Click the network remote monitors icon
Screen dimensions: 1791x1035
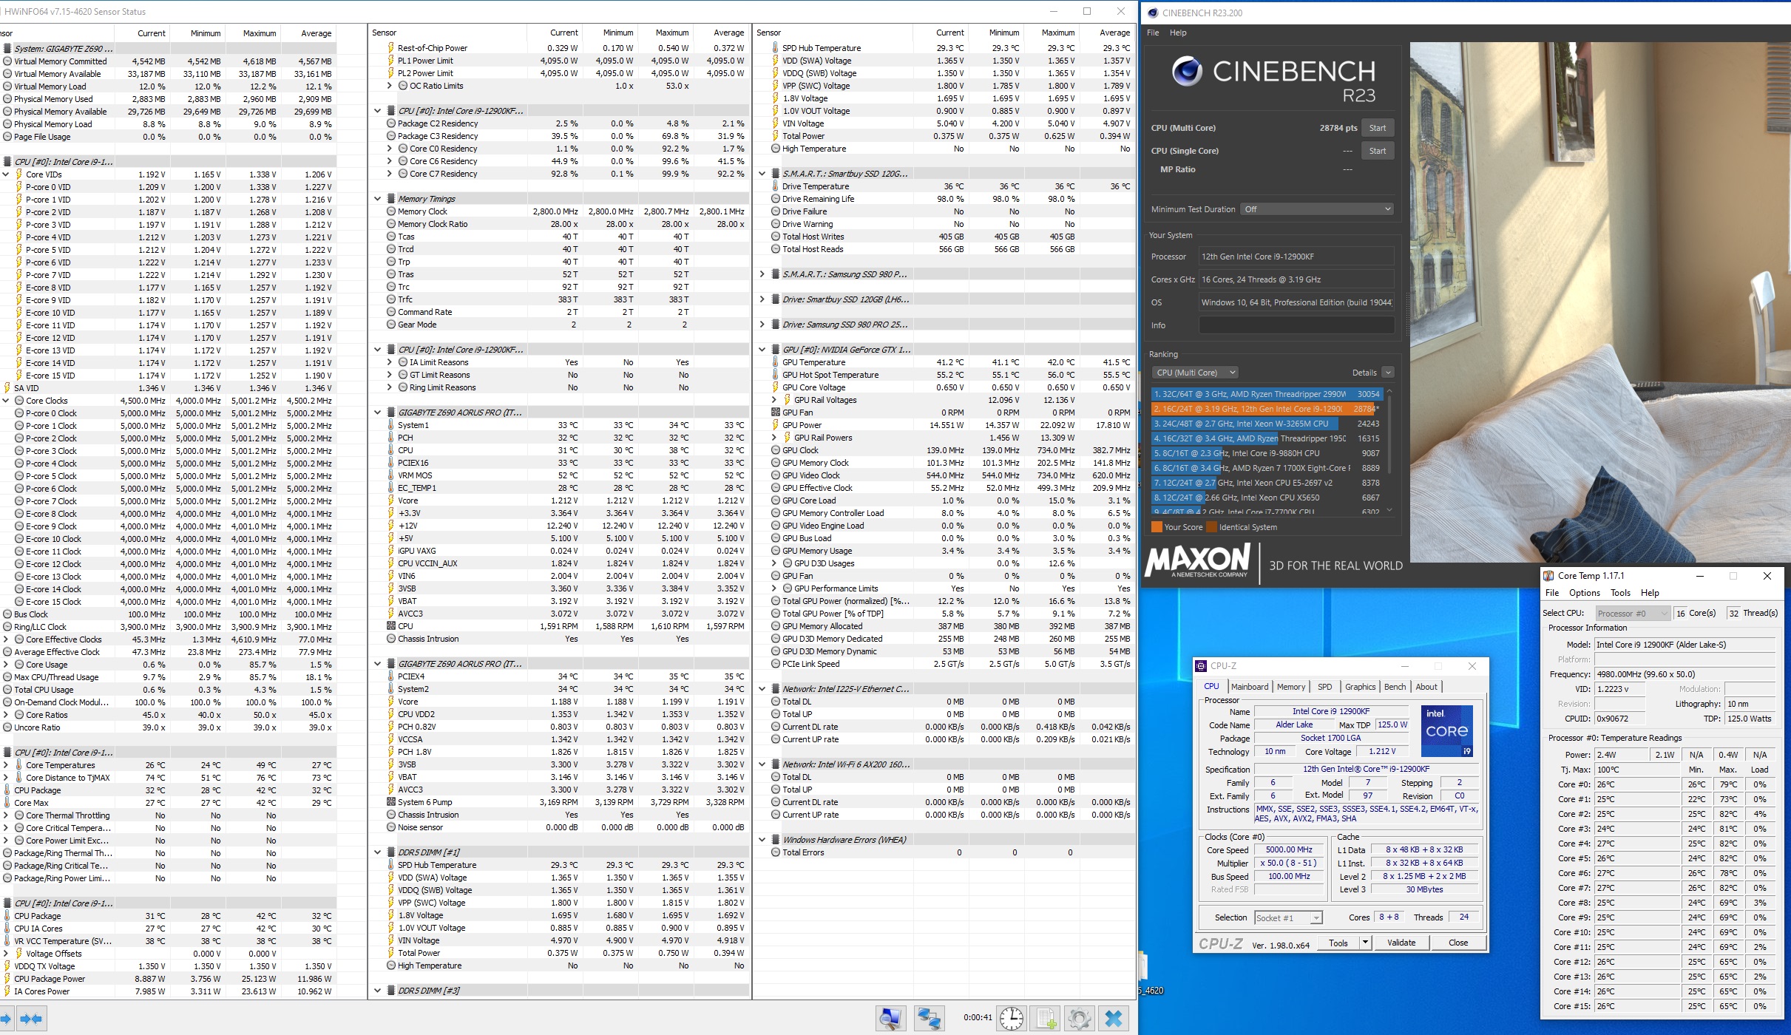(928, 1019)
